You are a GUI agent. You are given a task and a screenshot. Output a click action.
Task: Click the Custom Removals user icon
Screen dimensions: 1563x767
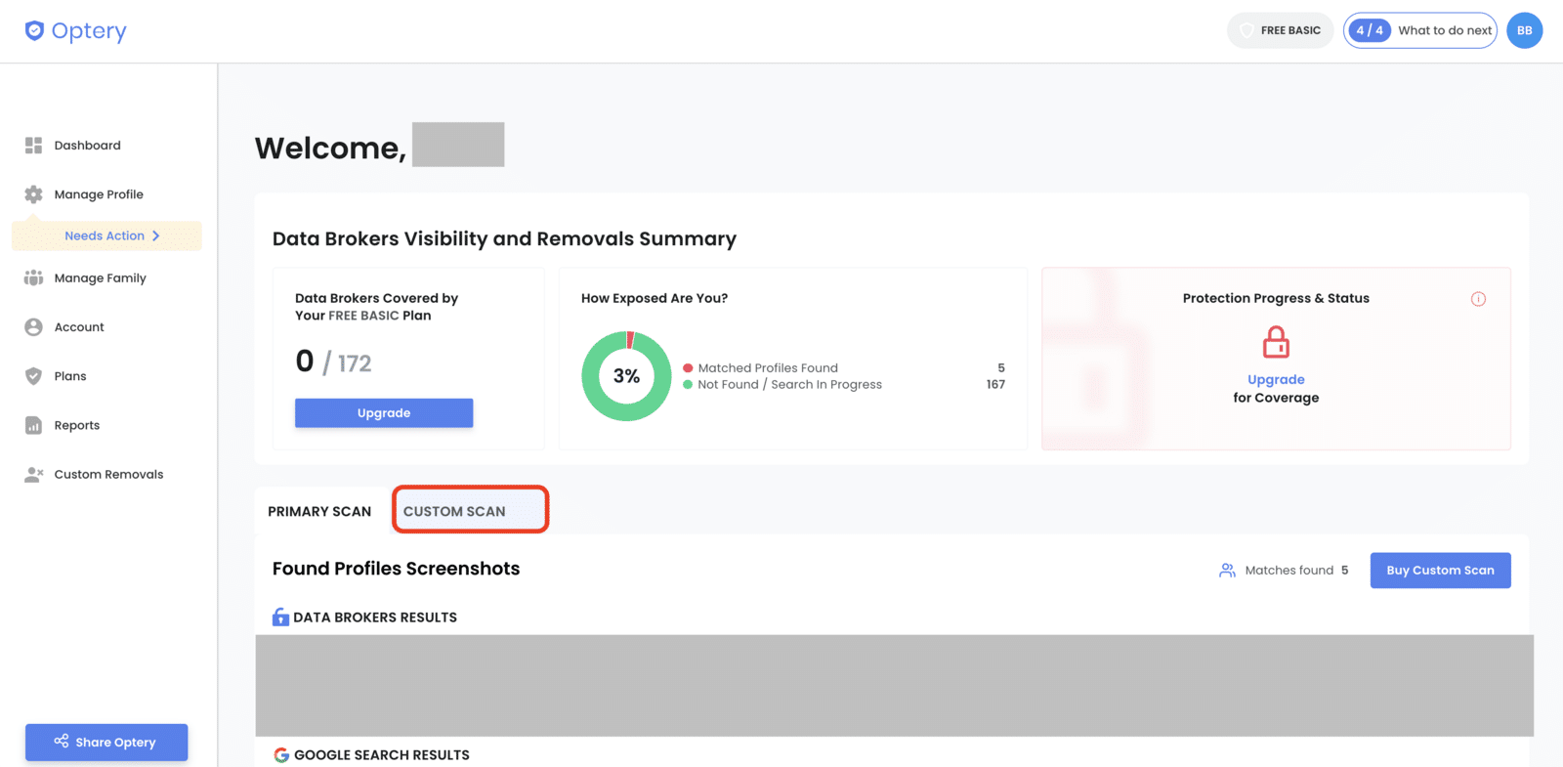33,475
